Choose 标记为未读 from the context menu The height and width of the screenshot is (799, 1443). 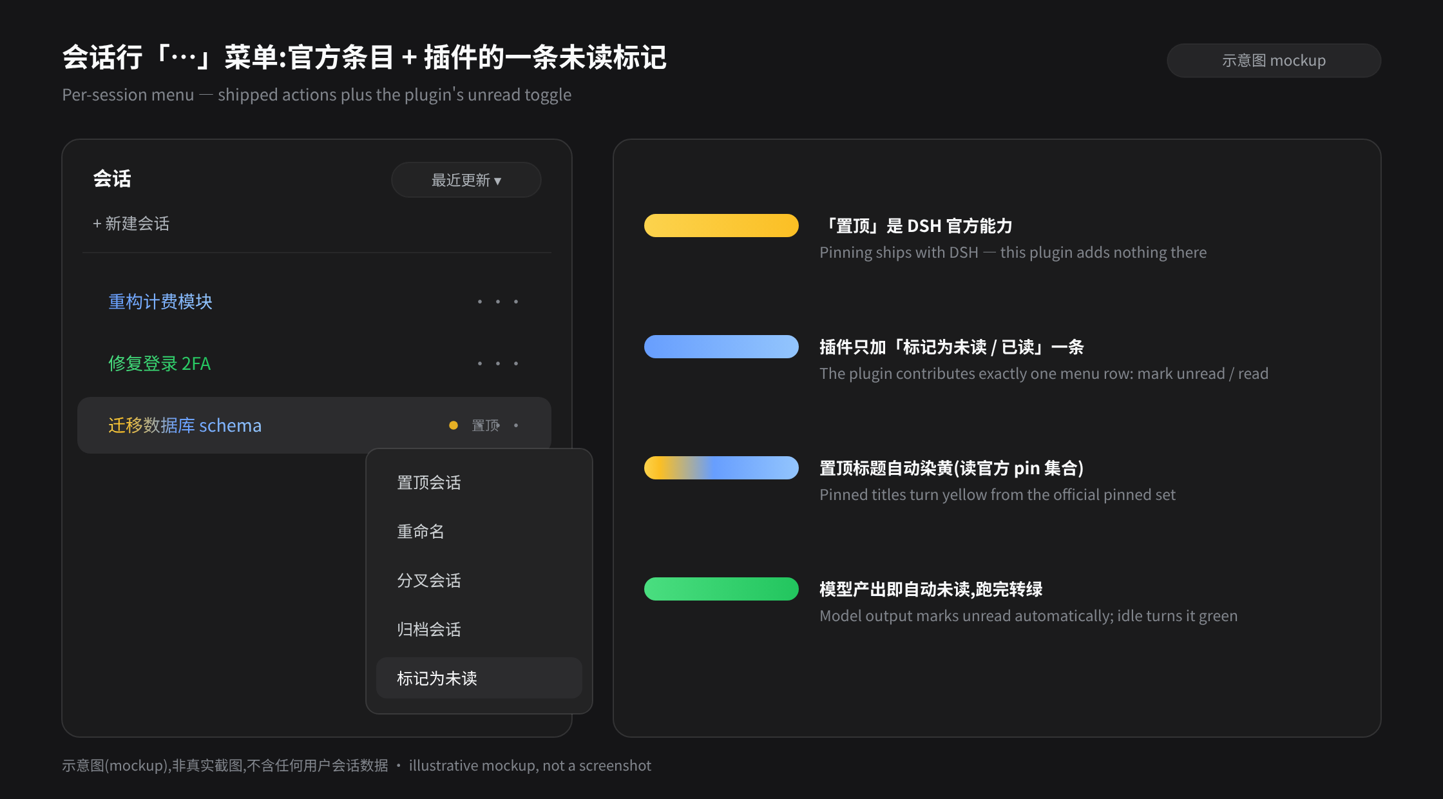point(479,678)
